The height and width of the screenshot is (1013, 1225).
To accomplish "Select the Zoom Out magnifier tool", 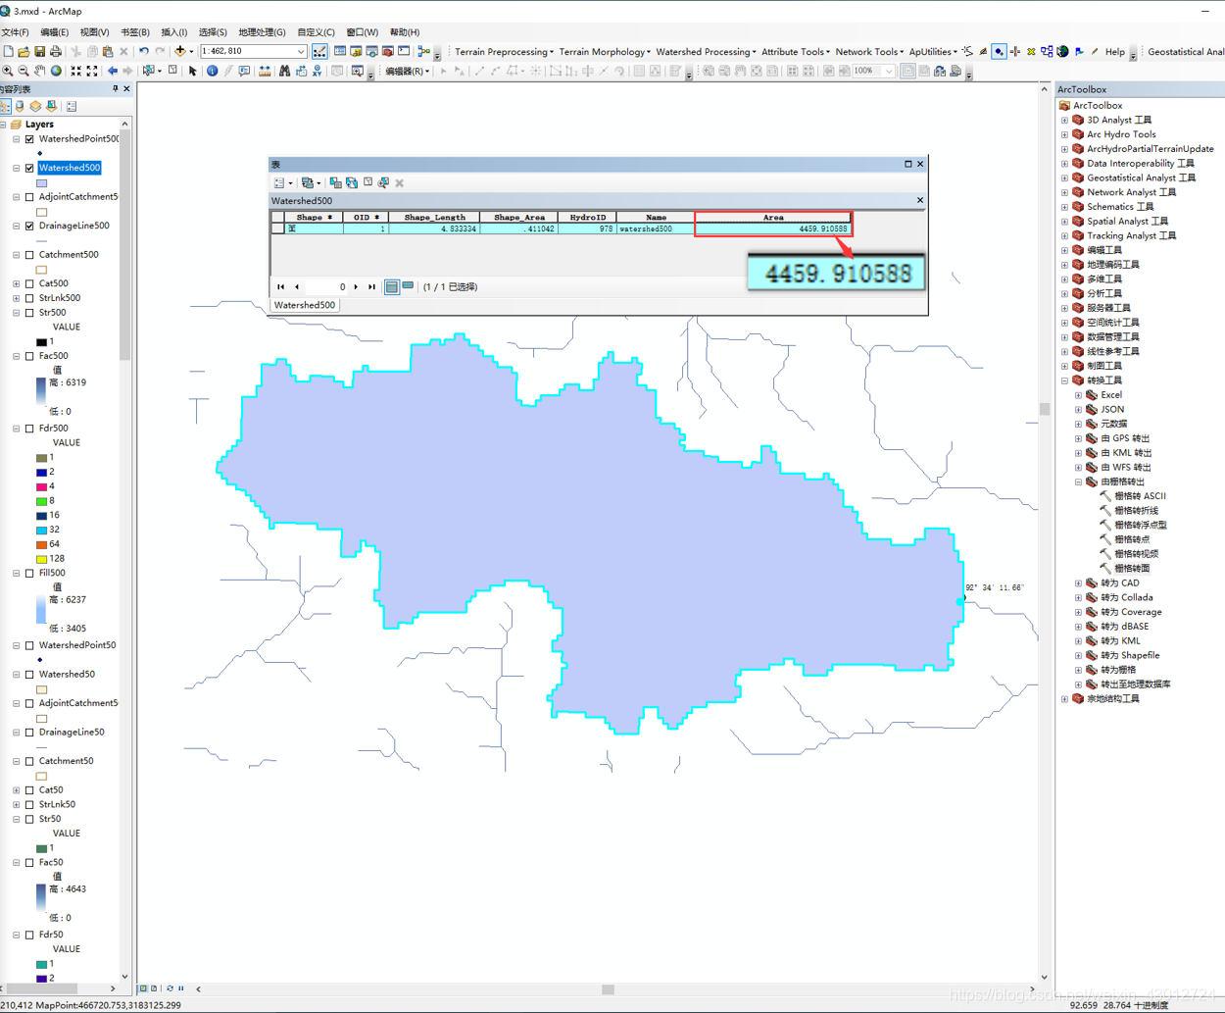I will point(24,71).
